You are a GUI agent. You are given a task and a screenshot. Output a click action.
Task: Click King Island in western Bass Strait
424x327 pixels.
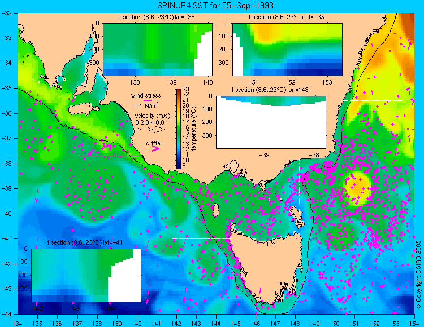click(215, 210)
